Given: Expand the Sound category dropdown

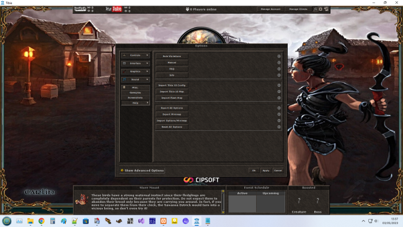Looking at the screenshot, I should pyautogui.click(x=135, y=79).
